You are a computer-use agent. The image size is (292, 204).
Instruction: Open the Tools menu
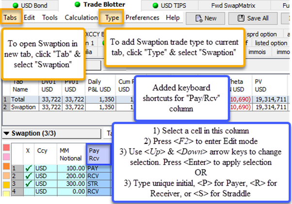coord(50,17)
